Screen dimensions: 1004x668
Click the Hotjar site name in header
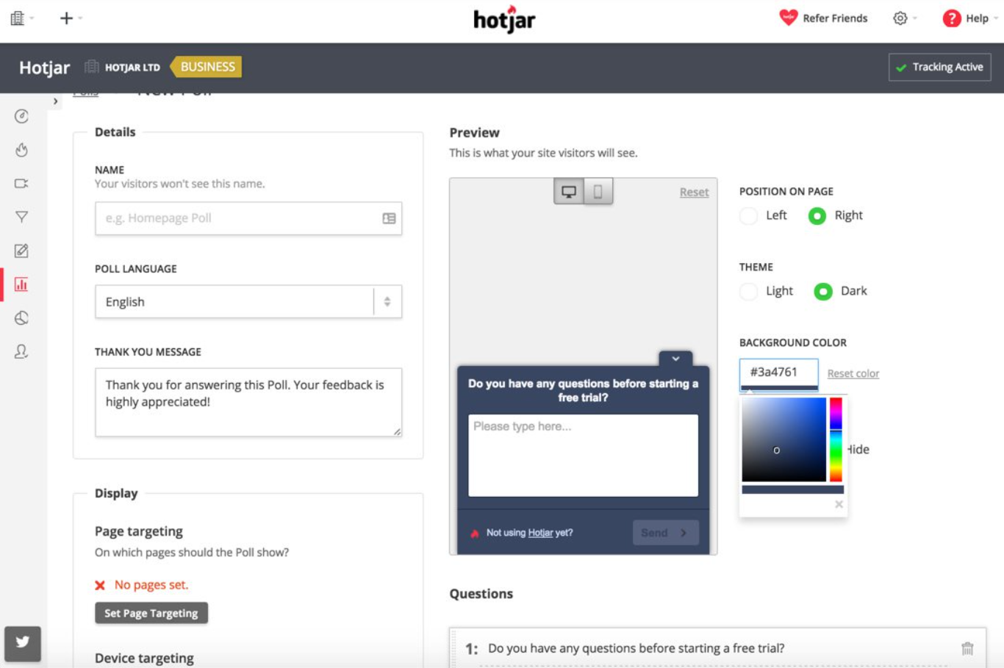tap(44, 68)
